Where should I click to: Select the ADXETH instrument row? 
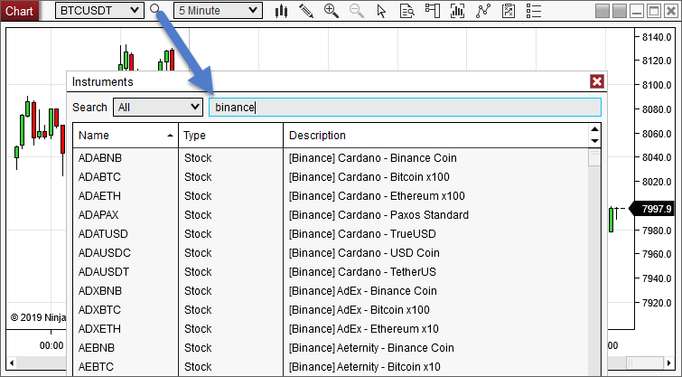[x=331, y=329]
